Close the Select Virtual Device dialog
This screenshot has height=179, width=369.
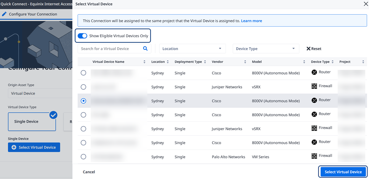366,4
